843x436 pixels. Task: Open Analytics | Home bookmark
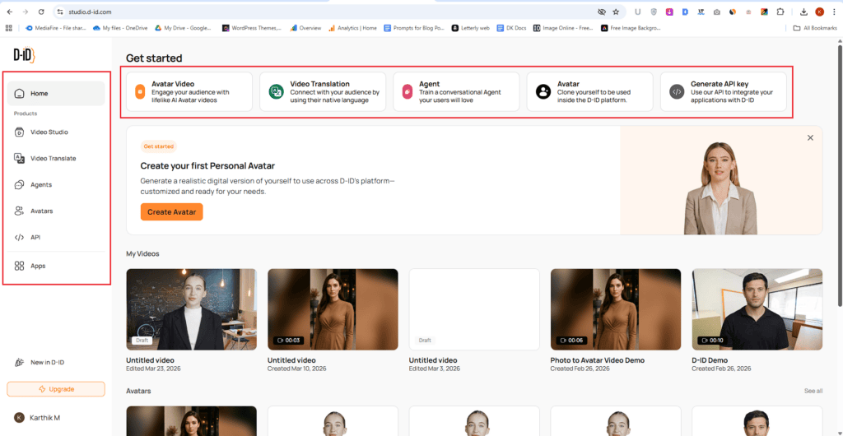[x=352, y=28]
